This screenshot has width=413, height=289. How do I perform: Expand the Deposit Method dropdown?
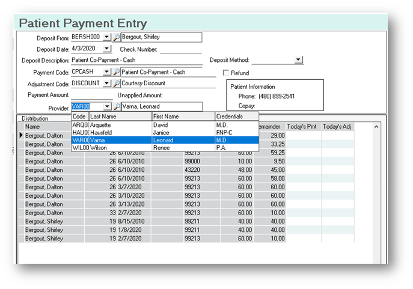coord(299,60)
